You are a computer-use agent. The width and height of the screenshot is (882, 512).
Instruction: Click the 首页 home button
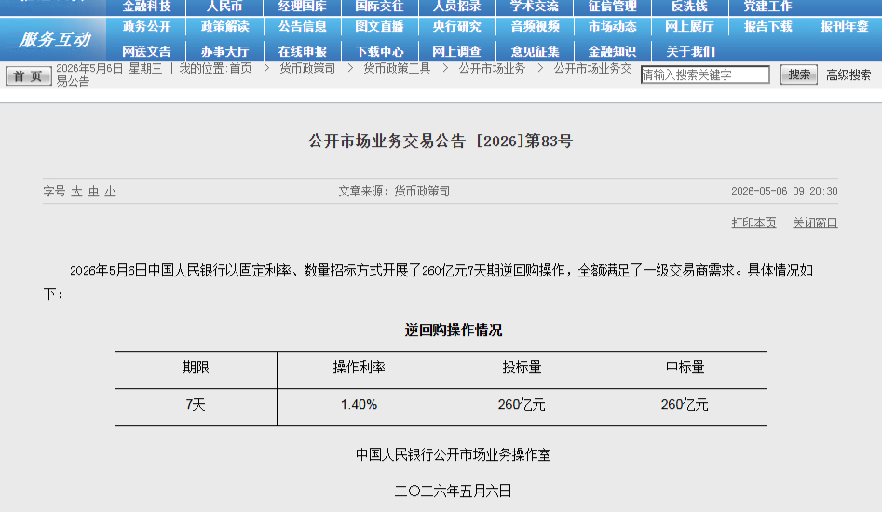[28, 76]
